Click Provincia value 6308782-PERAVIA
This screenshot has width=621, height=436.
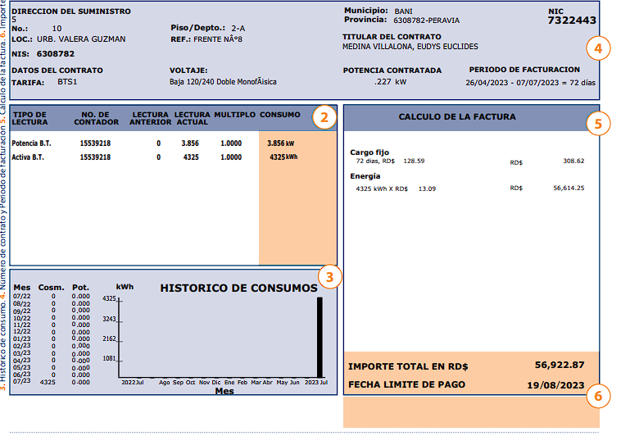click(426, 20)
